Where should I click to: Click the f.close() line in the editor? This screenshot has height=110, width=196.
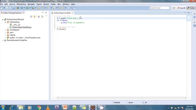point(61,29)
